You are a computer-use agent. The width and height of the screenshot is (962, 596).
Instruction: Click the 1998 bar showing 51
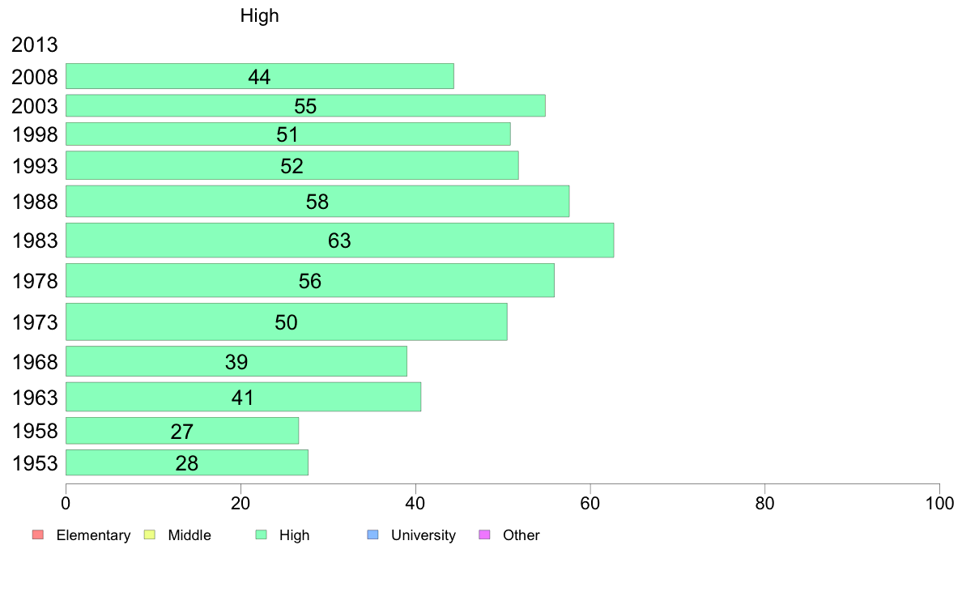[287, 134]
